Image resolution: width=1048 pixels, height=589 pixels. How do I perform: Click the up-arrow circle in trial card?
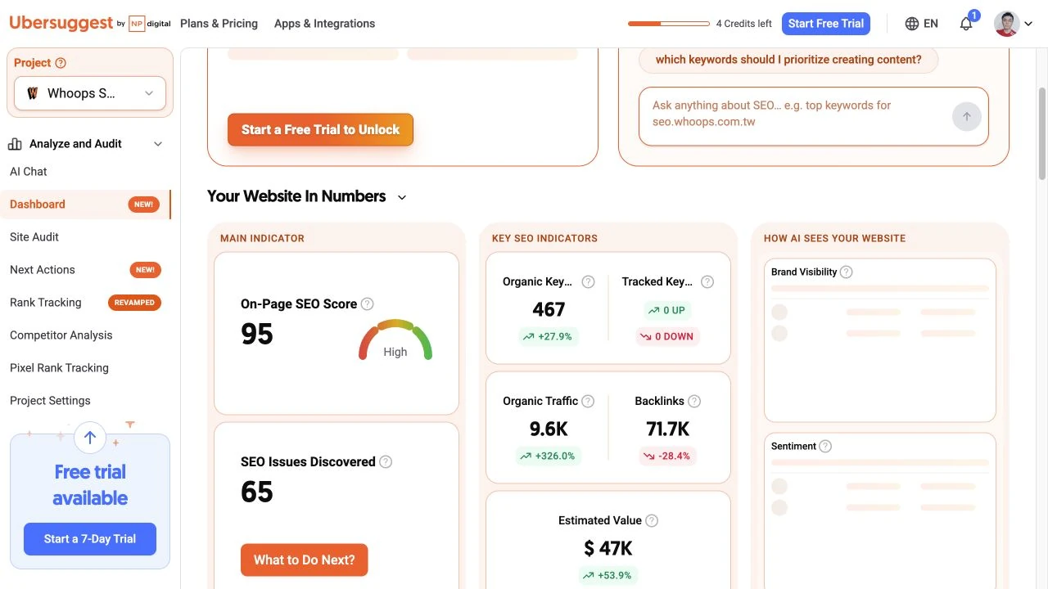[x=90, y=438]
